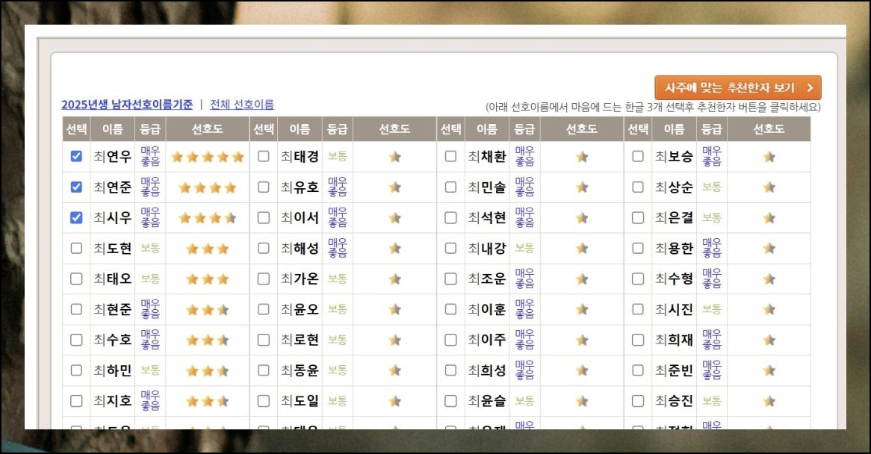Click the 매우좋음 grade link for 최채환
Viewport: 871px width, 454px height.
[524, 157]
